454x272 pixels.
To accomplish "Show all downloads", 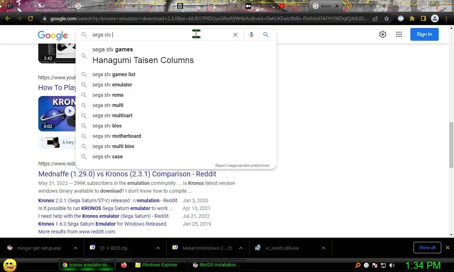I will click(x=427, y=248).
